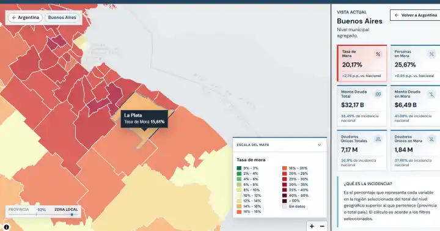This screenshot has width=440, height=231.
Task: Click the info icon at map corner
Action: 6,227
